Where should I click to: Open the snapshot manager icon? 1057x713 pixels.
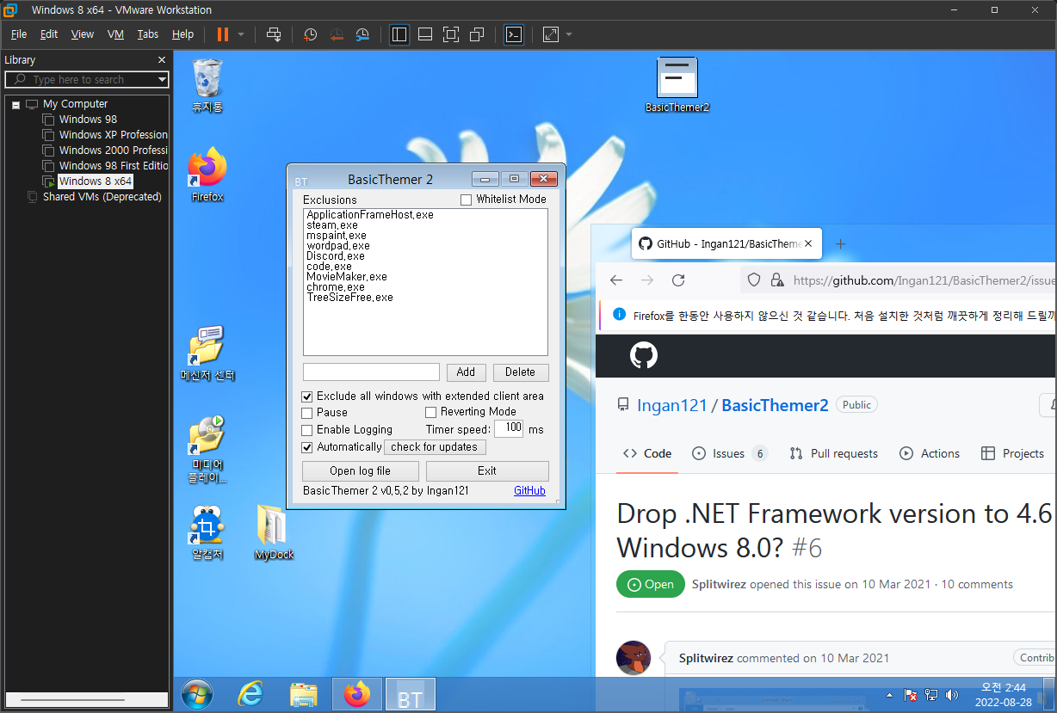coord(363,34)
